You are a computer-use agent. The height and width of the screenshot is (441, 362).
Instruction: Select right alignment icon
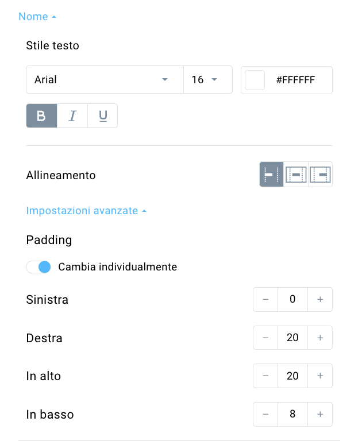click(x=320, y=175)
